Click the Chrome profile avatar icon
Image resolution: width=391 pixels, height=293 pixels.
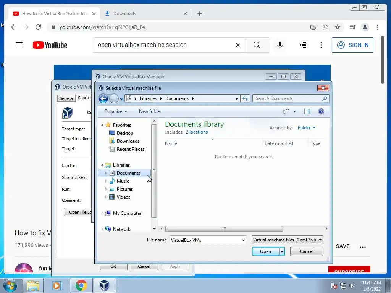tap(365, 27)
